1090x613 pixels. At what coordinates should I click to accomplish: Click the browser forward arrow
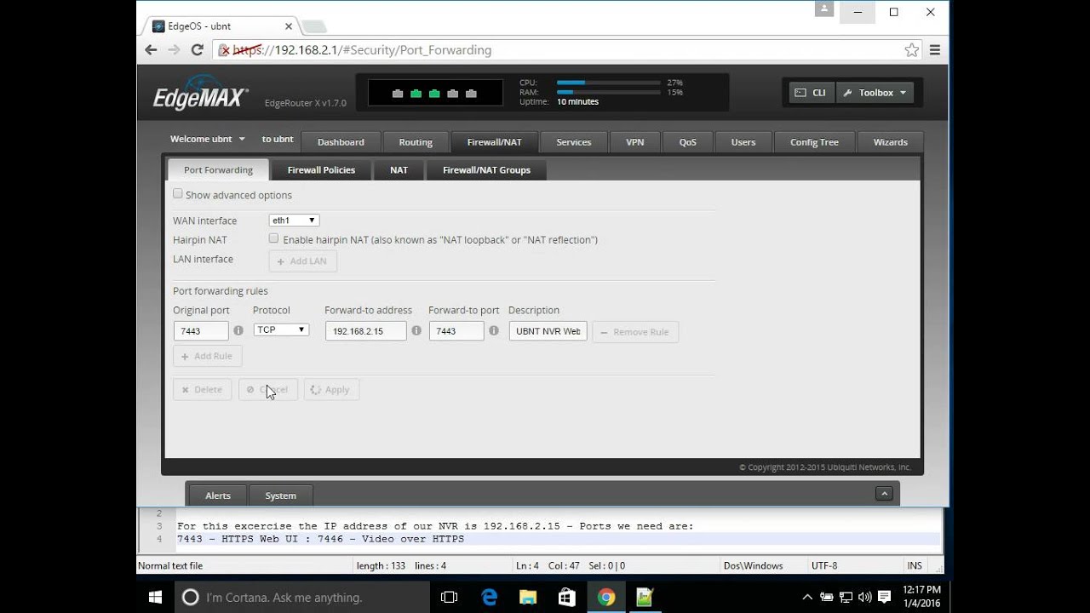174,50
